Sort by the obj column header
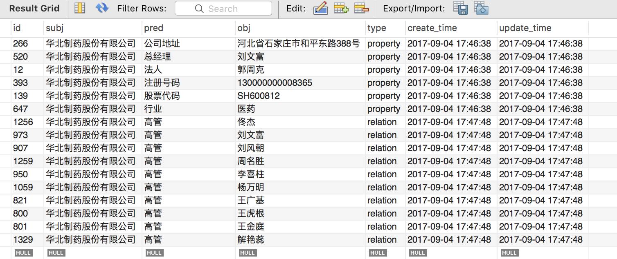Viewport: 617px width, 259px height. coord(300,28)
